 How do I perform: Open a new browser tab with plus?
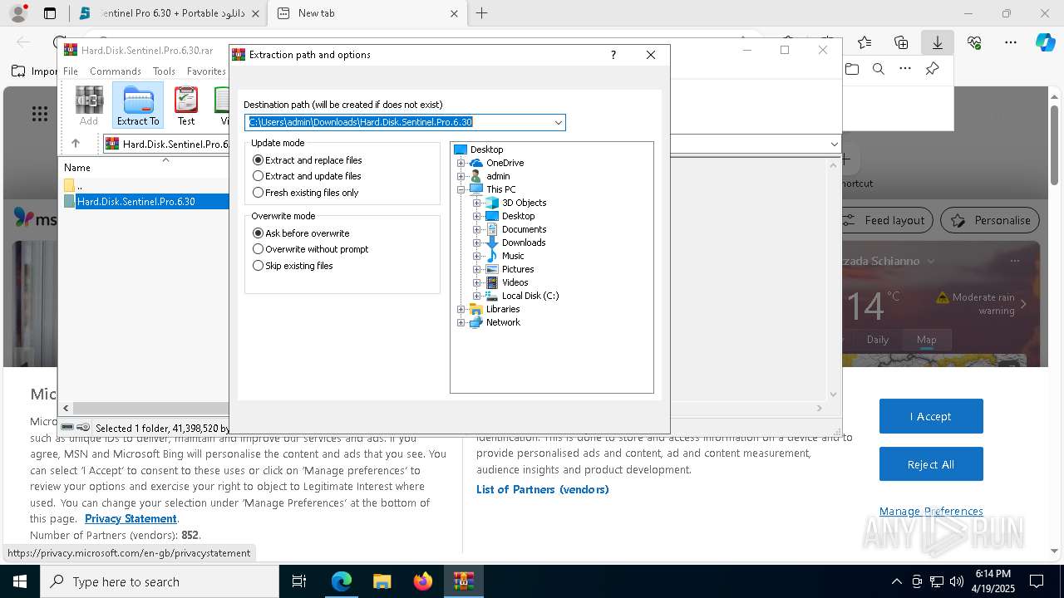pyautogui.click(x=481, y=13)
